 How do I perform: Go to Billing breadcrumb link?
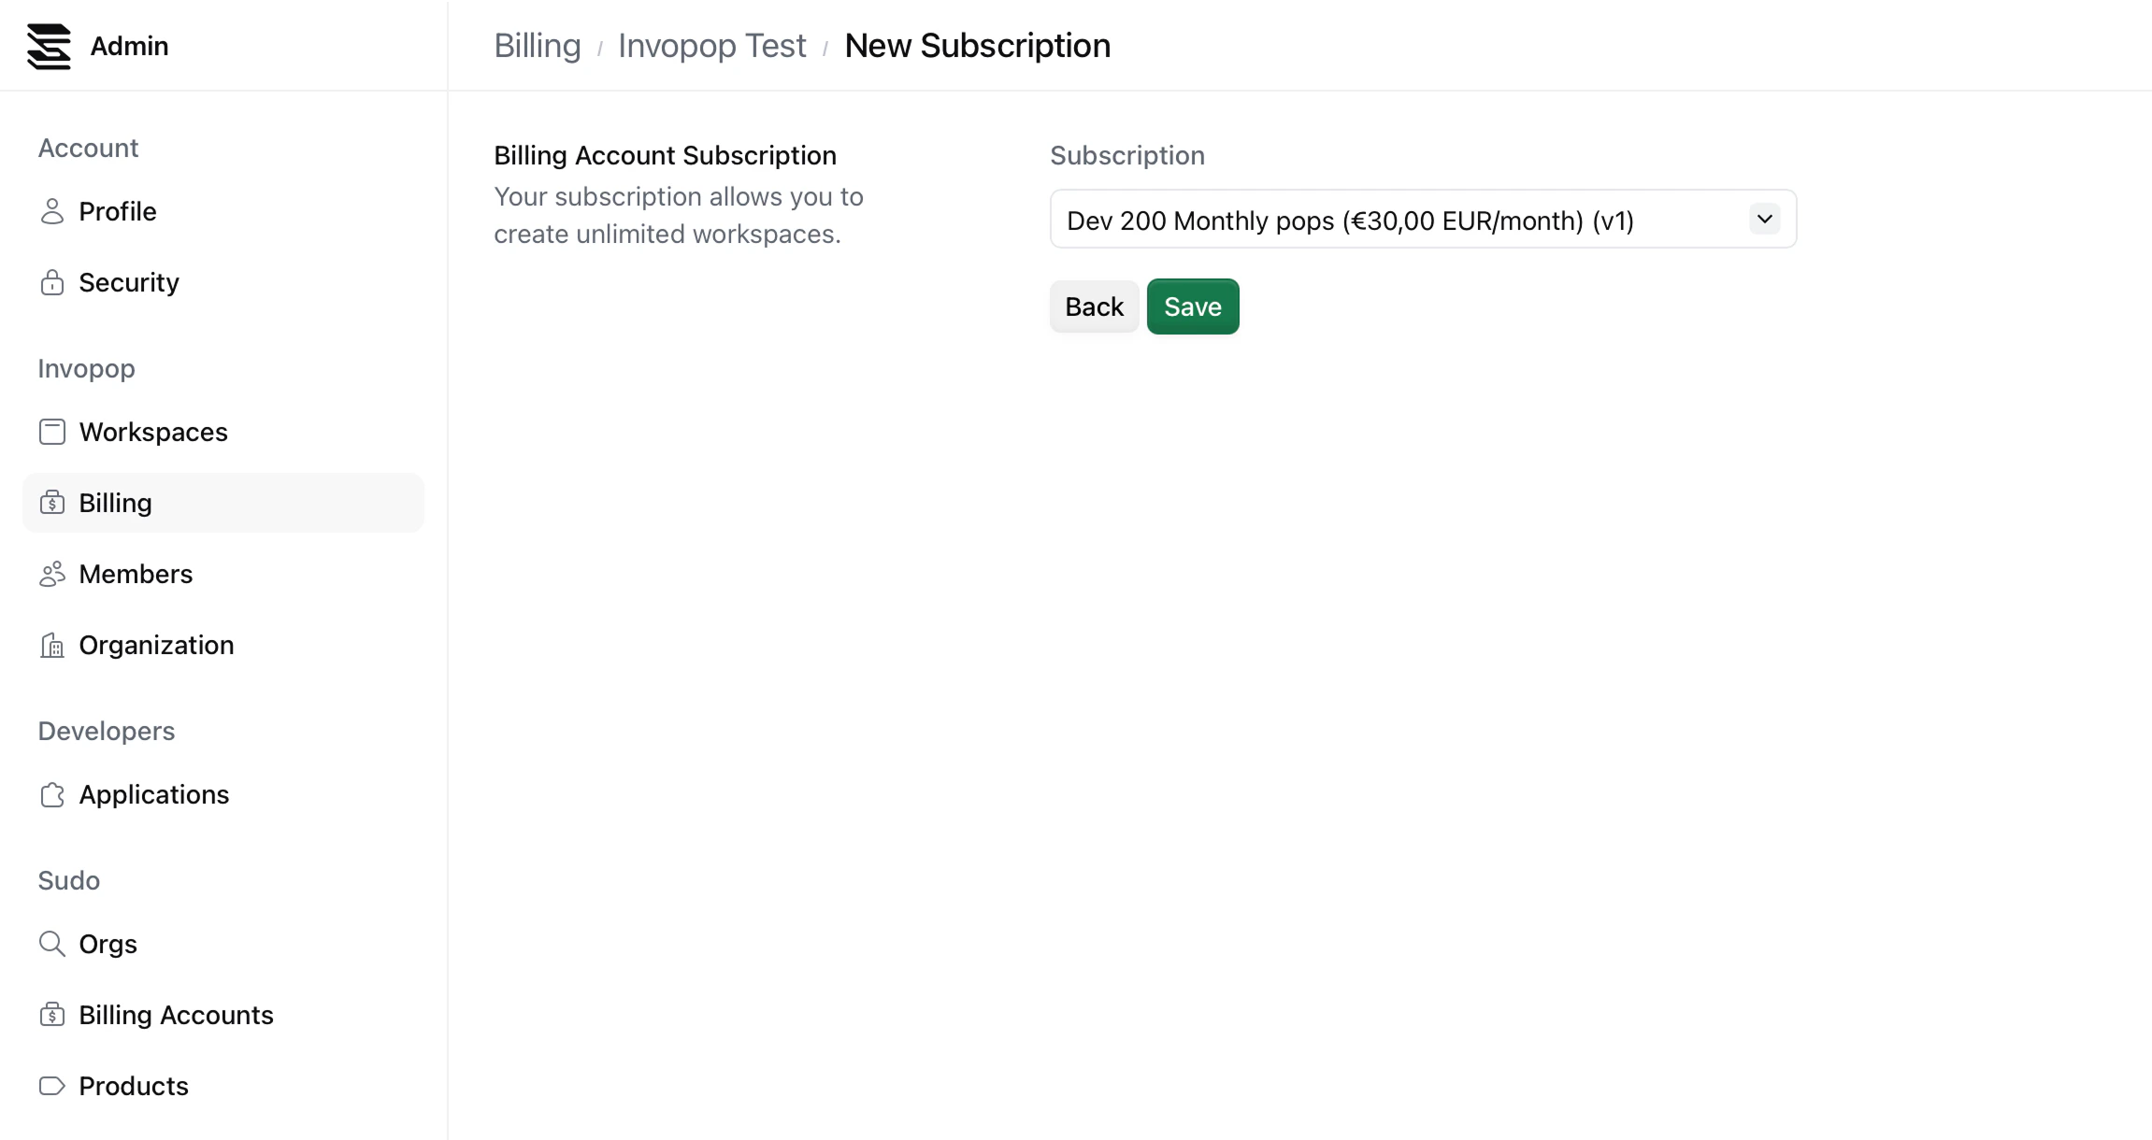pyautogui.click(x=538, y=46)
